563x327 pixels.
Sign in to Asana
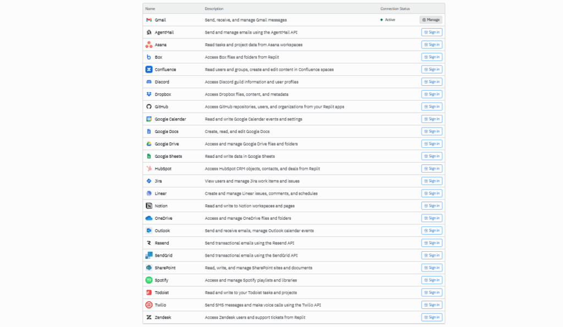(x=432, y=45)
